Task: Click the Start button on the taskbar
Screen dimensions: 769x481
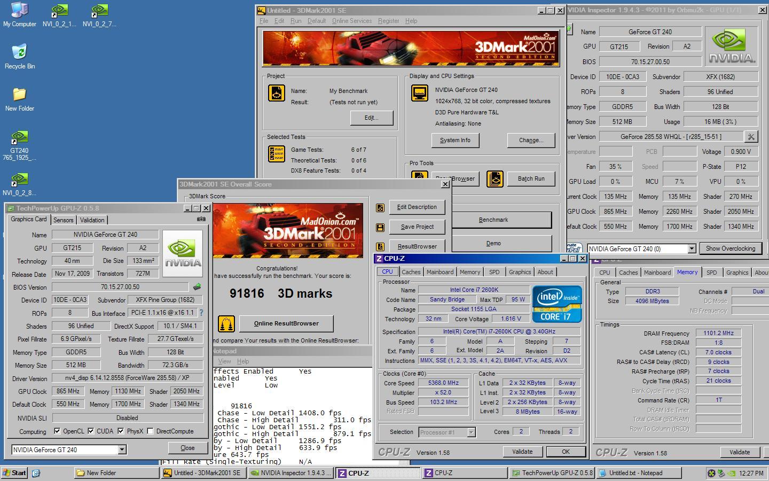Action: (14, 473)
